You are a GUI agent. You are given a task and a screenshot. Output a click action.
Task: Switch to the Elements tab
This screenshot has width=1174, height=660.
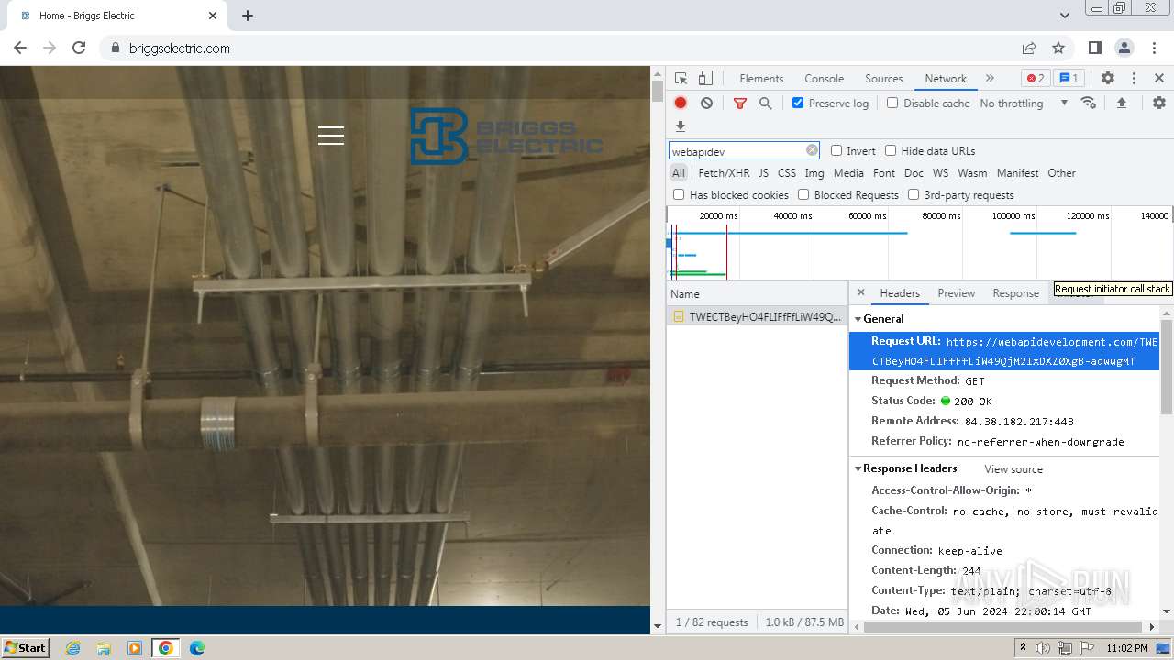click(x=761, y=79)
